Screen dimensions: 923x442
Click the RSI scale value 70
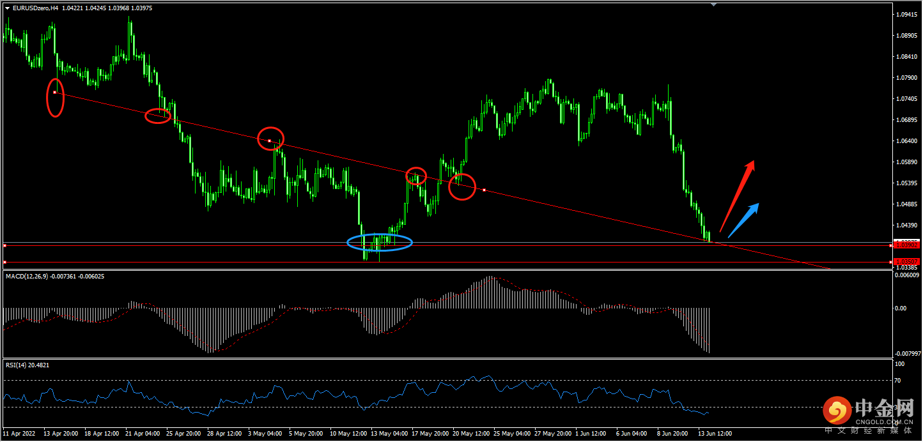pos(899,381)
